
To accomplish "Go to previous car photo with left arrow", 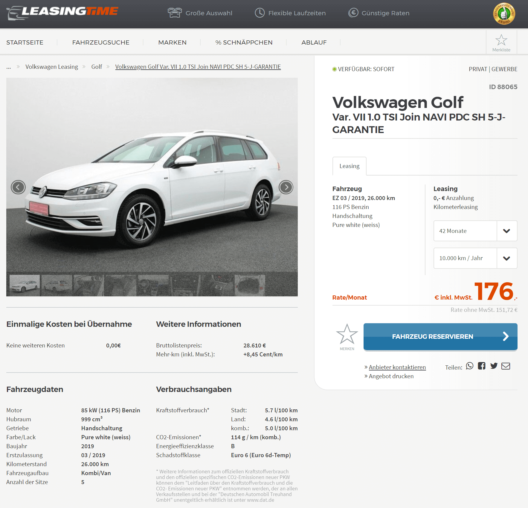I will [18, 187].
